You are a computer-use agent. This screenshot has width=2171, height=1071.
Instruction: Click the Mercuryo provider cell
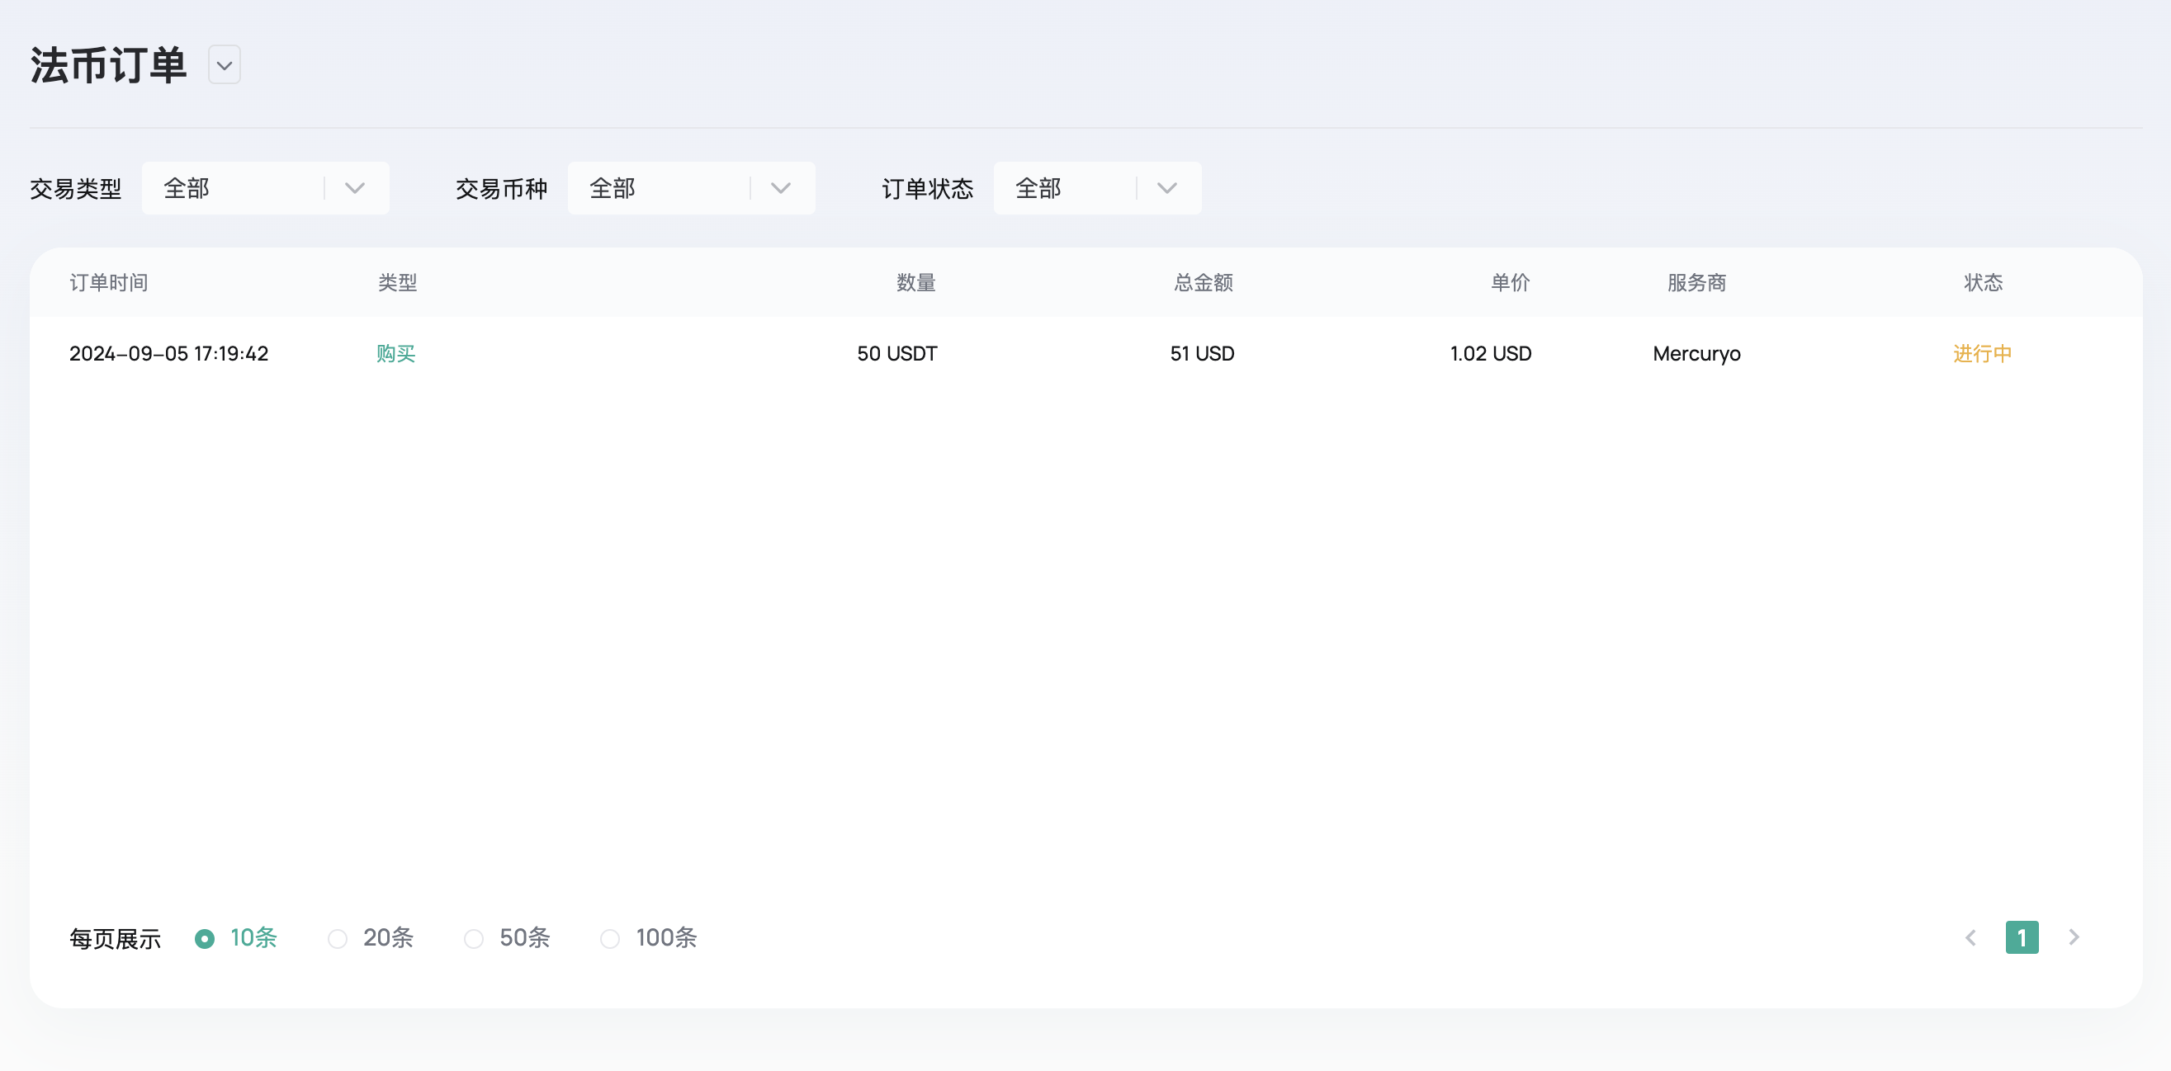(x=1696, y=353)
